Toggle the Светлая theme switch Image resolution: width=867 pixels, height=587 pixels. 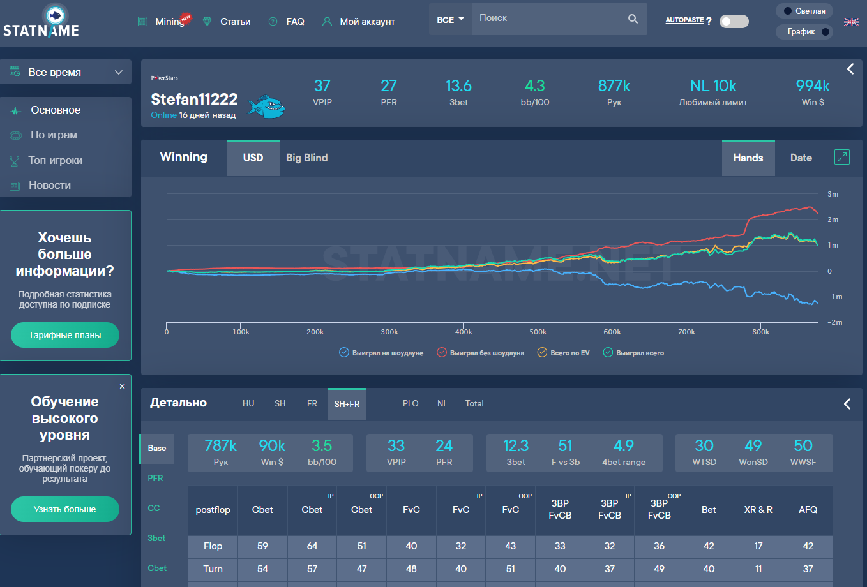(x=804, y=11)
